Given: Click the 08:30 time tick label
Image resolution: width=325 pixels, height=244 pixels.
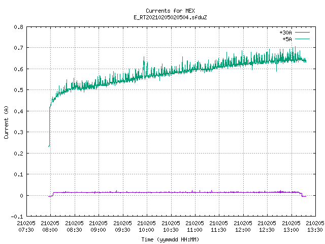Looking at the screenshot, I should [74, 230].
